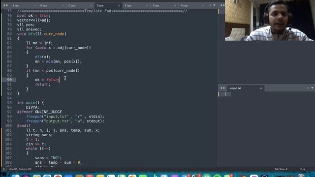Click the 'mn = min(mn, pos[x]);' line
The image size is (315, 177).
click(x=58, y=61)
